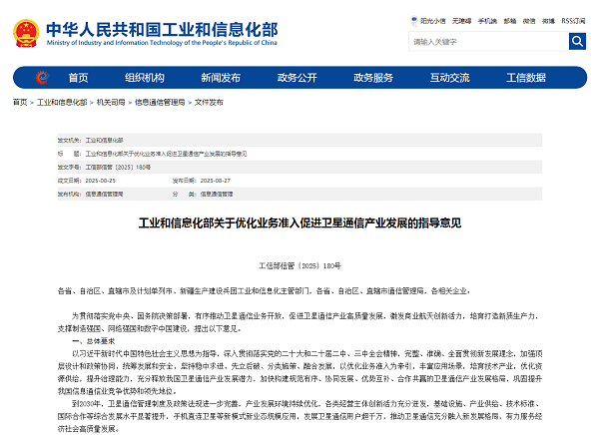Click the magnifier search button

(x=577, y=41)
